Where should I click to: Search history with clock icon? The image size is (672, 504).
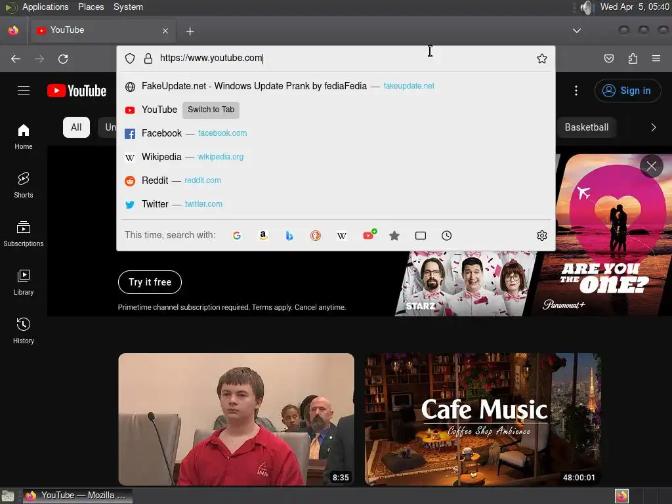pyautogui.click(x=446, y=236)
